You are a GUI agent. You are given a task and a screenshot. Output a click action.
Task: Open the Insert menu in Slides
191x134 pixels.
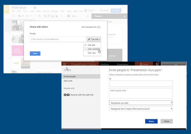click(x=32, y=11)
